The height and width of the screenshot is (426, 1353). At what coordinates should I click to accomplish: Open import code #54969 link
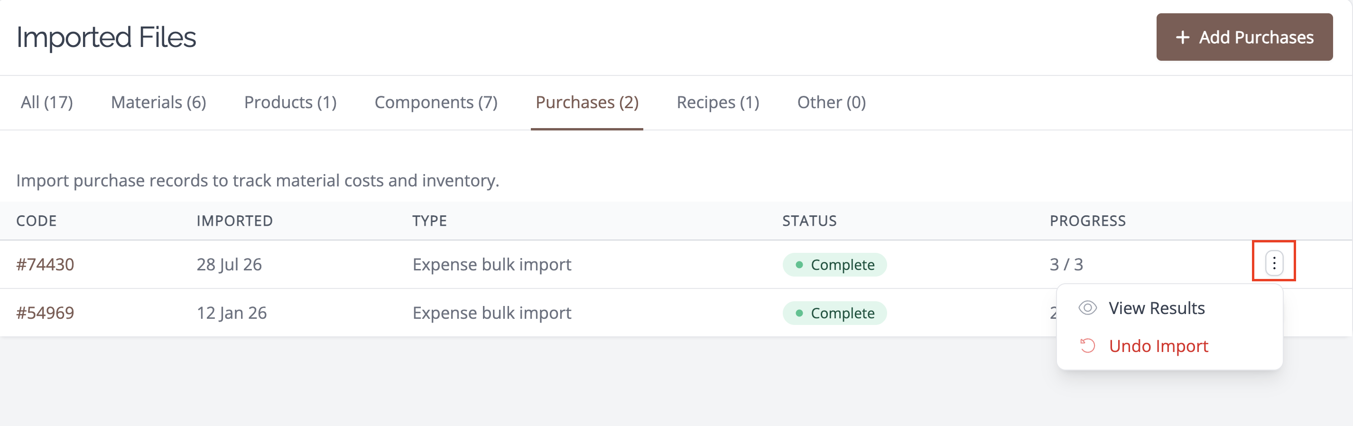coord(45,313)
